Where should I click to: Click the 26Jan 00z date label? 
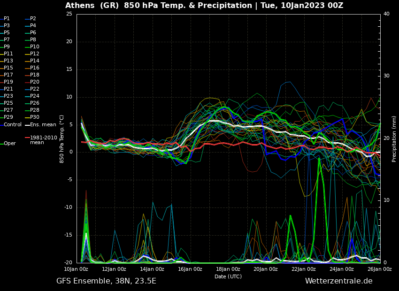click(380, 269)
